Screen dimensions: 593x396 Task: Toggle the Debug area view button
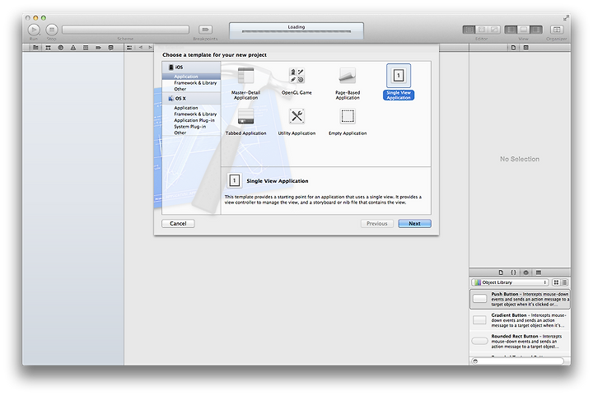(524, 30)
